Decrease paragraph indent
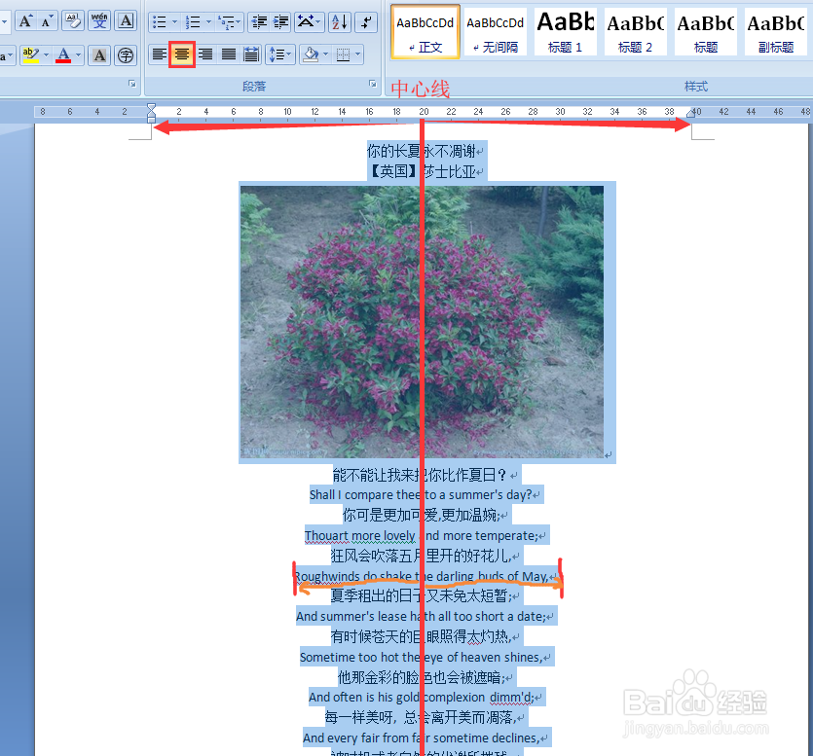813x756 pixels. pyautogui.click(x=259, y=22)
